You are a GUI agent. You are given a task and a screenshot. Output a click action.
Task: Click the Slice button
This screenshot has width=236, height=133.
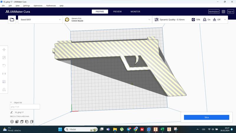coord(206,117)
